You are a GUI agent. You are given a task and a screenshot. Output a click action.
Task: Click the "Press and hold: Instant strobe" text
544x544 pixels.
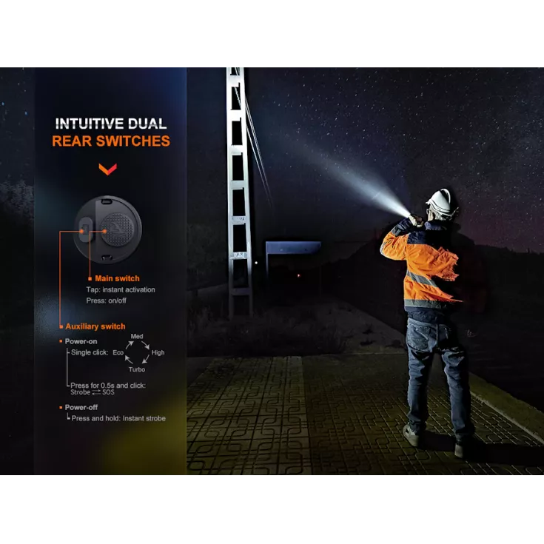(118, 418)
